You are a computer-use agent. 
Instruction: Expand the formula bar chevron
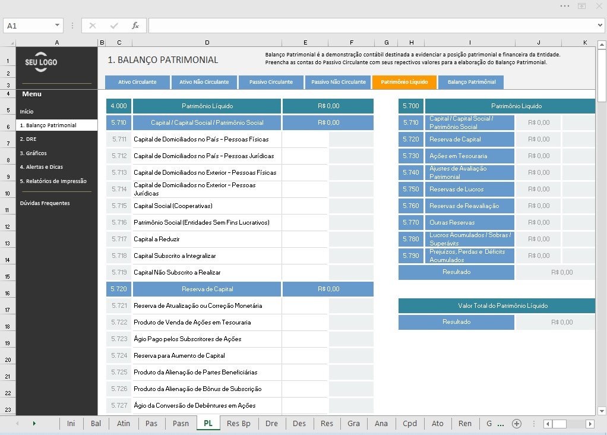coord(600,25)
